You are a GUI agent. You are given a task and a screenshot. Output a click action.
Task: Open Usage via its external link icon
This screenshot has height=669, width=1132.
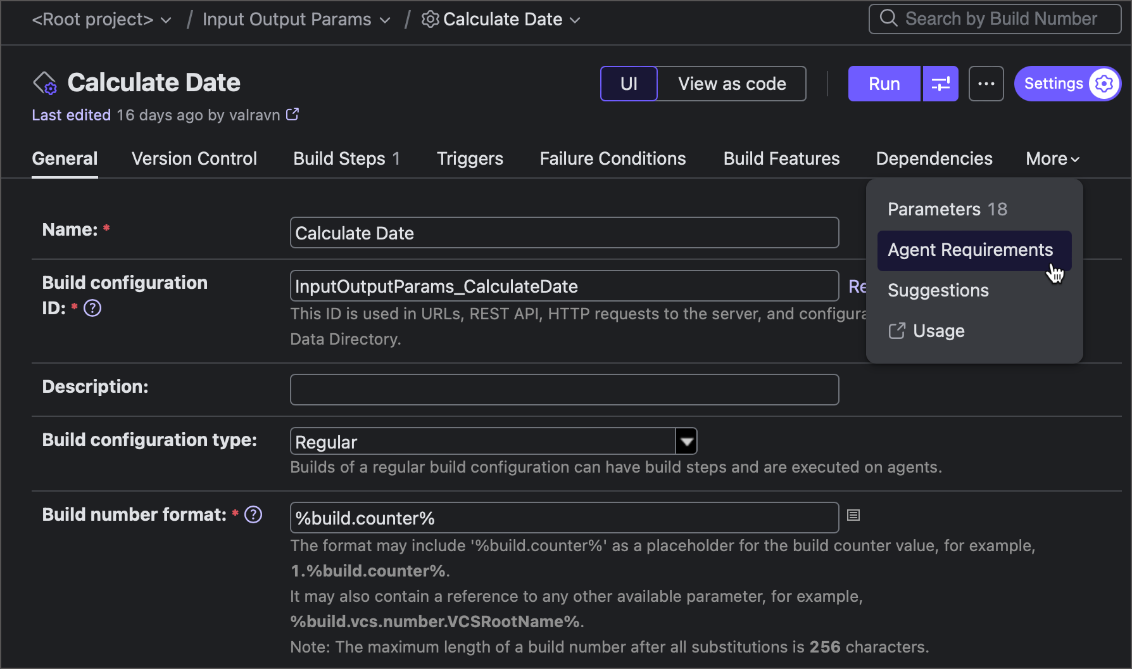pyautogui.click(x=897, y=330)
